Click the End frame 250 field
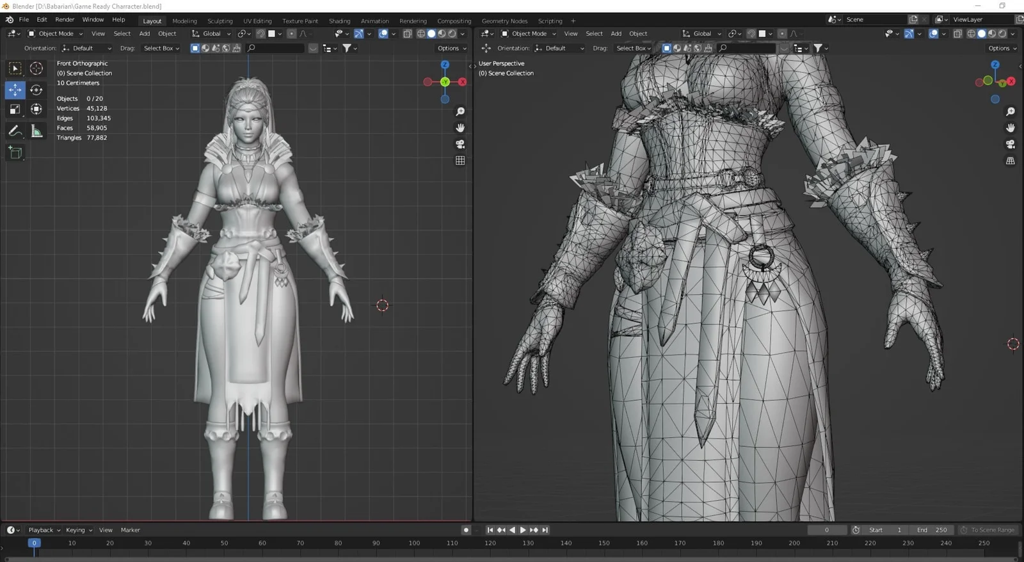The image size is (1024, 562). [x=931, y=530]
